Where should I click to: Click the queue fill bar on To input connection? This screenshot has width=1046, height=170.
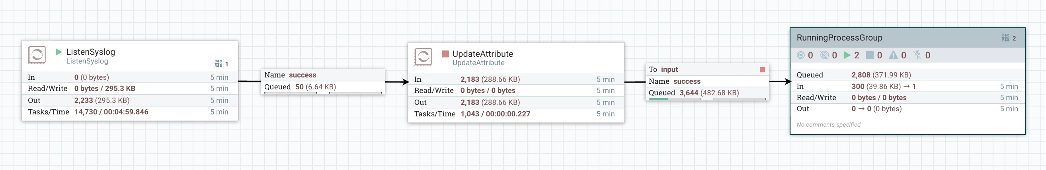pyautogui.click(x=707, y=99)
